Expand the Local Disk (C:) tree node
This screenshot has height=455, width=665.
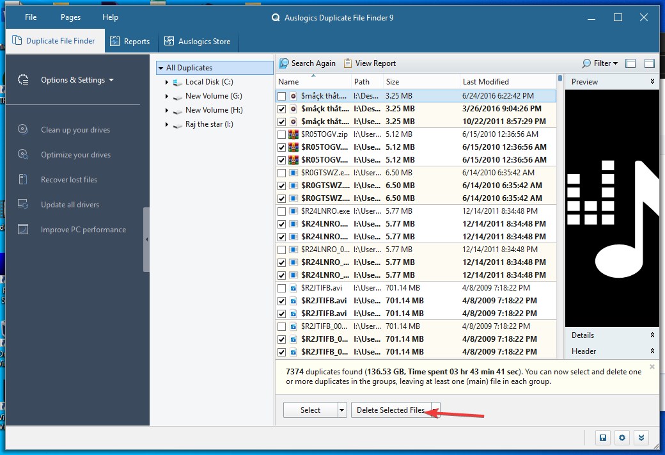pyautogui.click(x=167, y=82)
